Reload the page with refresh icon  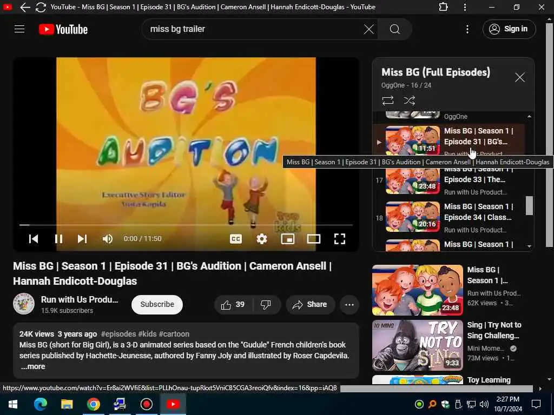[41, 7]
